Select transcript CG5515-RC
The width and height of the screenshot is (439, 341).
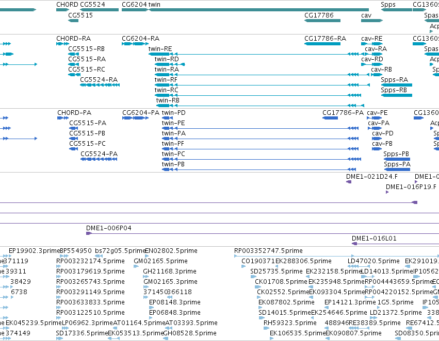click(x=87, y=70)
